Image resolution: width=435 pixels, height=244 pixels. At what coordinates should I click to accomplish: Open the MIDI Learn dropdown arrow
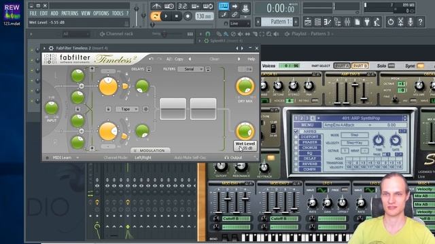pos(77,157)
